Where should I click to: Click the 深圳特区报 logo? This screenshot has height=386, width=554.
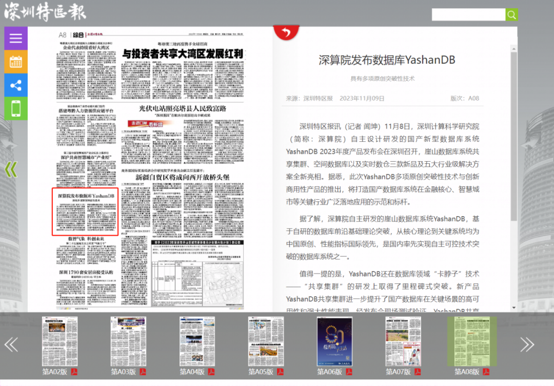click(x=45, y=12)
